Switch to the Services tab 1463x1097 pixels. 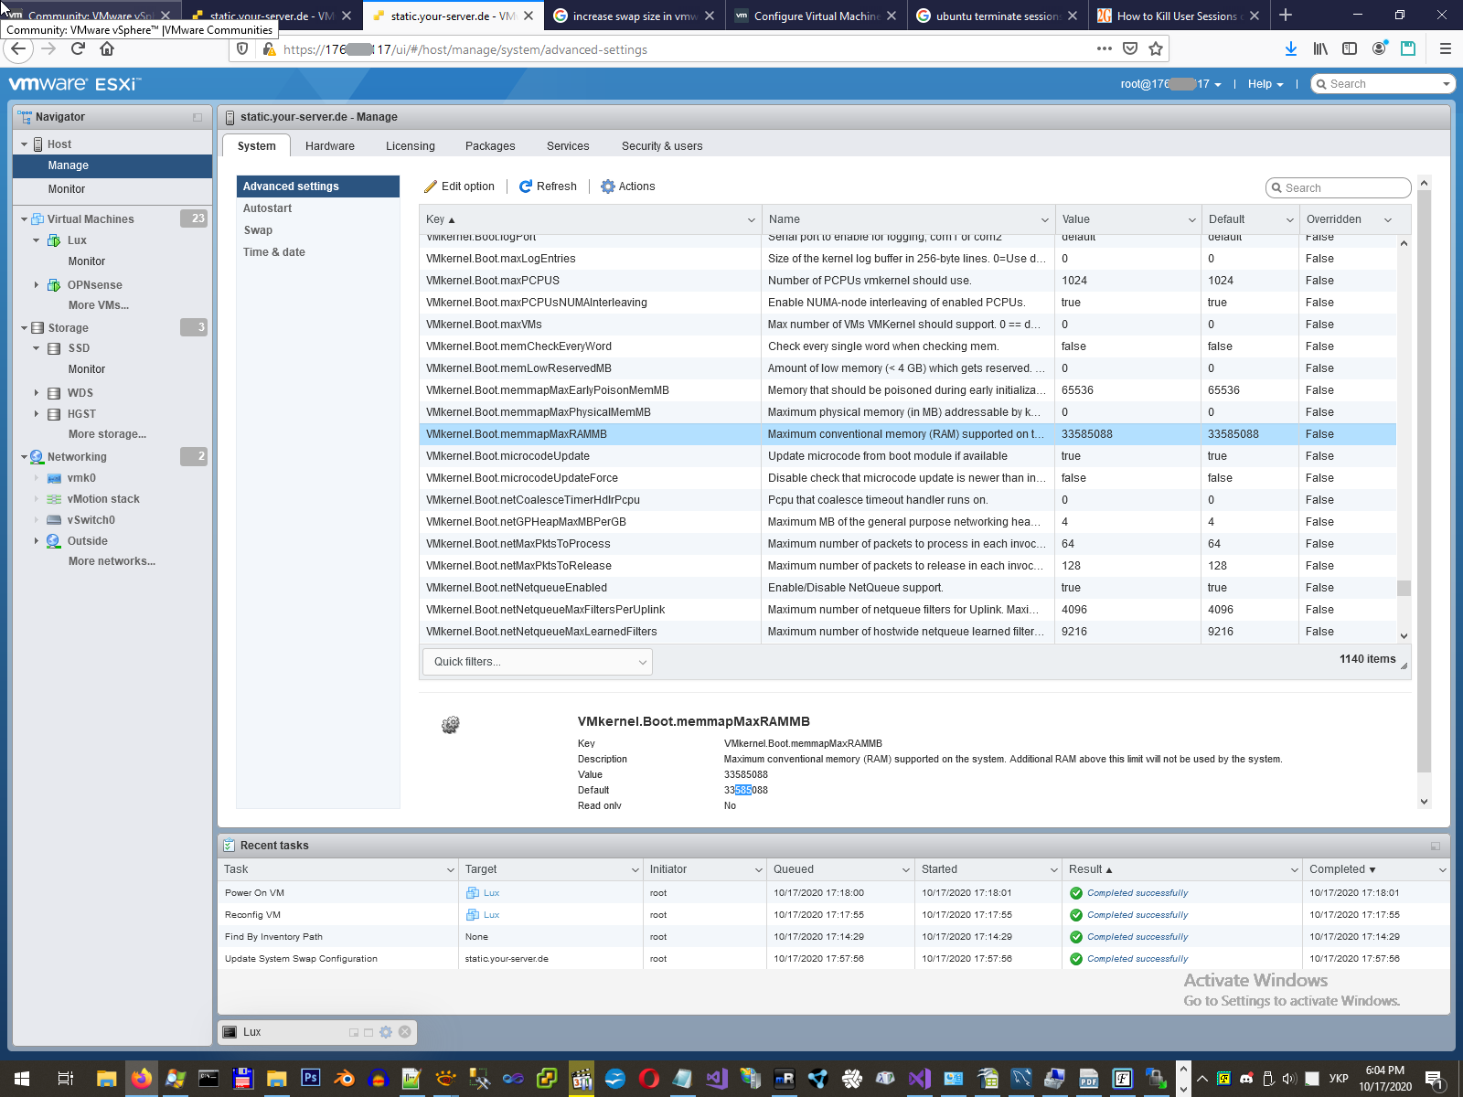568,146
